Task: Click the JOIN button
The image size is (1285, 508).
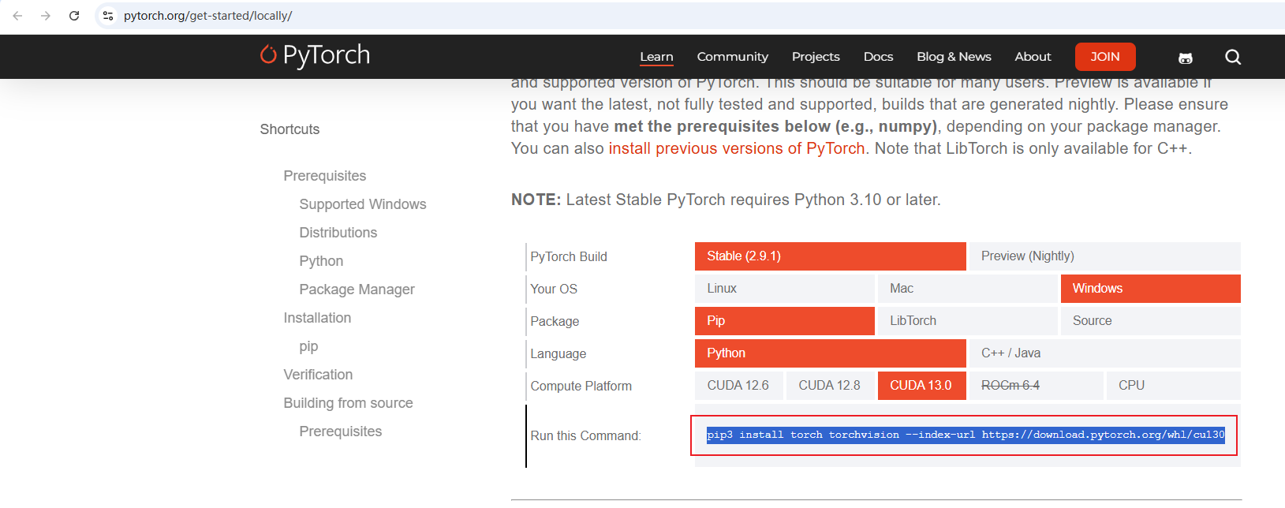Action: point(1105,57)
